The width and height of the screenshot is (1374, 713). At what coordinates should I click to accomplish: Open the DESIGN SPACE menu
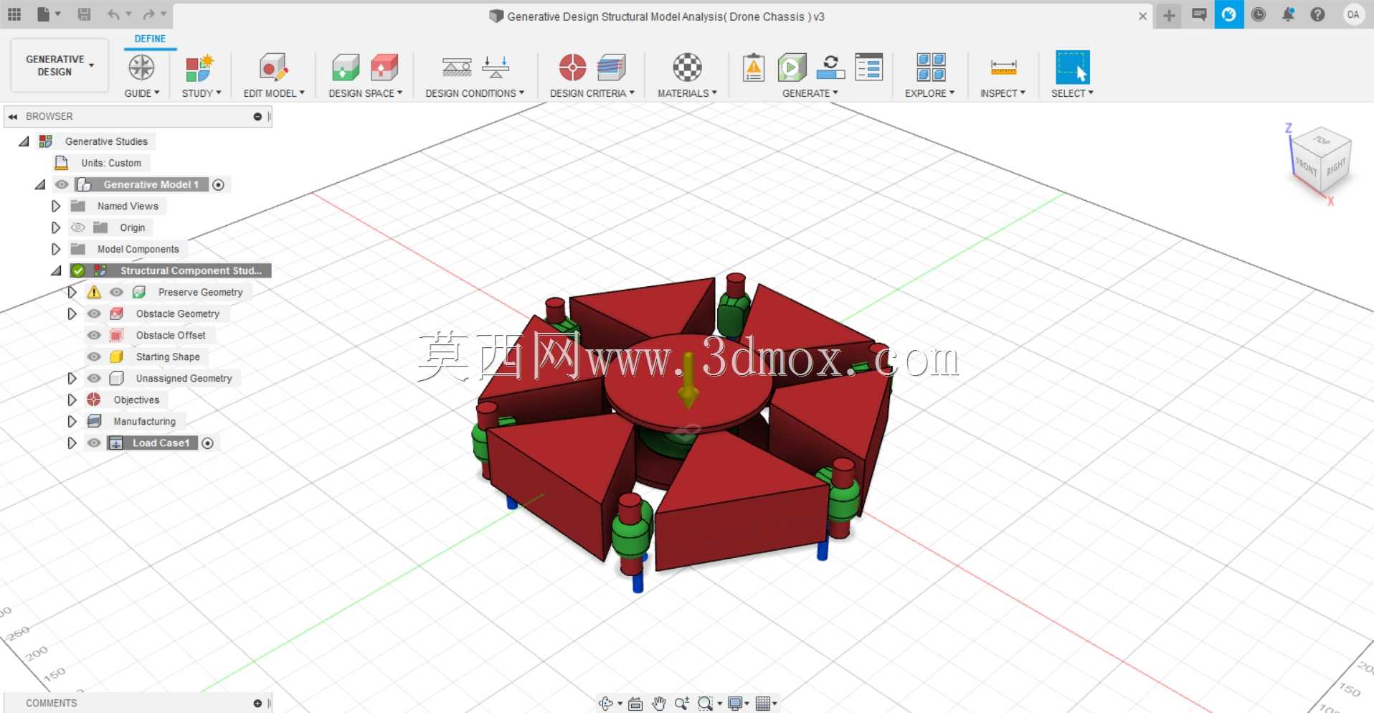365,93
